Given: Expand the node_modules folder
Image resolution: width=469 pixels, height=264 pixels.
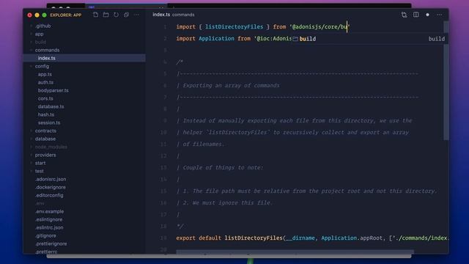Looking at the screenshot, I should [51, 147].
